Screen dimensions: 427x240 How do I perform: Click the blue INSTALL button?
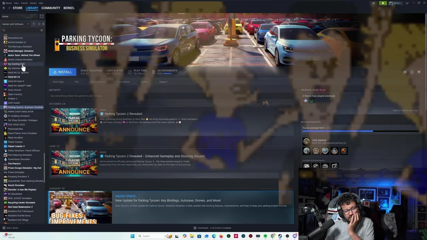point(62,72)
